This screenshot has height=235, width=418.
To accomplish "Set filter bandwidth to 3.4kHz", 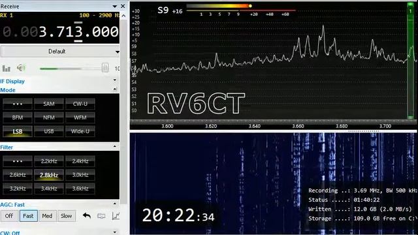I will 49,189.
